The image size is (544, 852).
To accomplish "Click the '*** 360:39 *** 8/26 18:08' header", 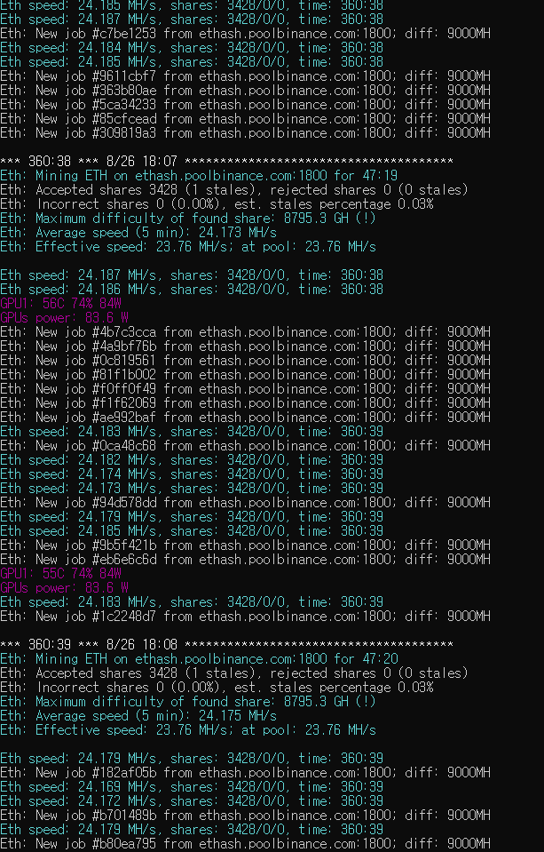I will 227,644.
